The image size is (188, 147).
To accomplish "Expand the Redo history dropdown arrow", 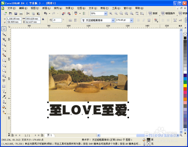I will pos(58,14).
